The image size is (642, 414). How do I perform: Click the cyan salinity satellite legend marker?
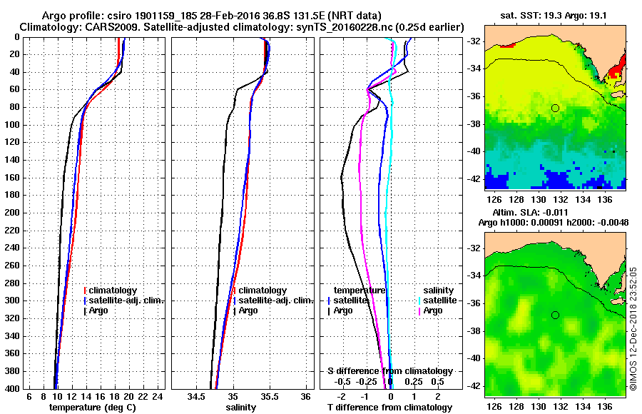(420, 301)
